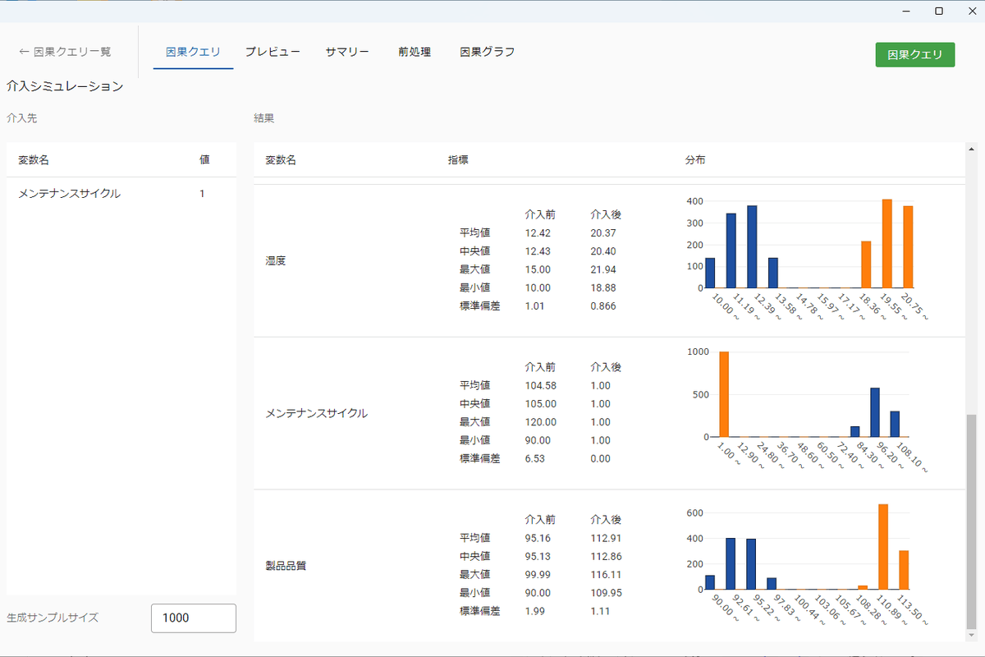
Task: Click the 分布 column header
Action: 695,160
